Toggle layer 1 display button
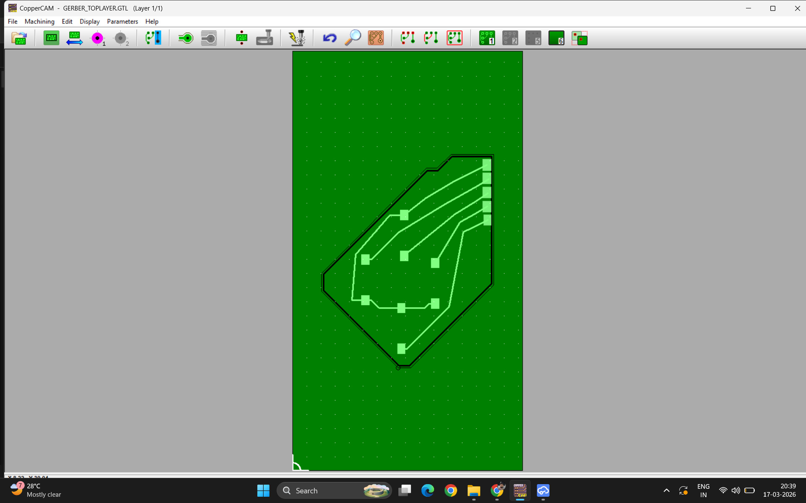The height and width of the screenshot is (503, 806). [487, 38]
